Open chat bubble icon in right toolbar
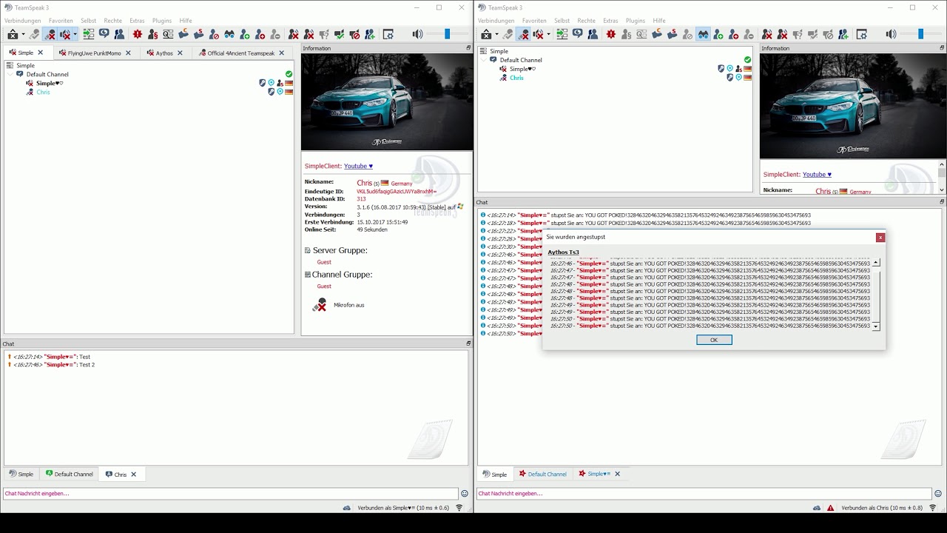 [578, 34]
